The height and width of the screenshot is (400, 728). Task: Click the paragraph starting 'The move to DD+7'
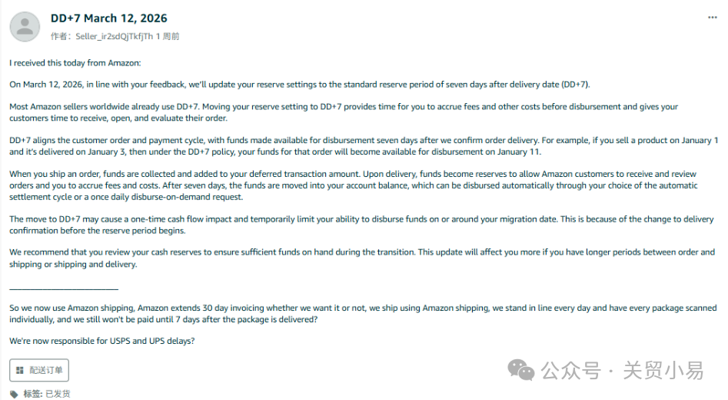coord(361,225)
